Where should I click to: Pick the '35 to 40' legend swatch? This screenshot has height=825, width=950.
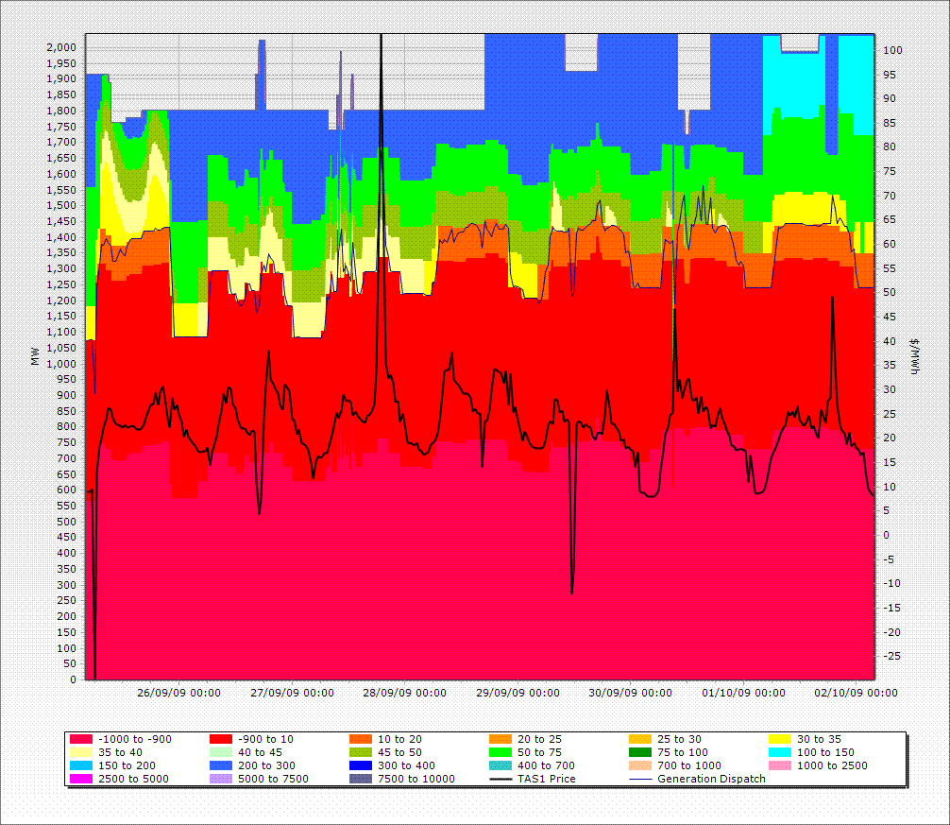coord(81,752)
